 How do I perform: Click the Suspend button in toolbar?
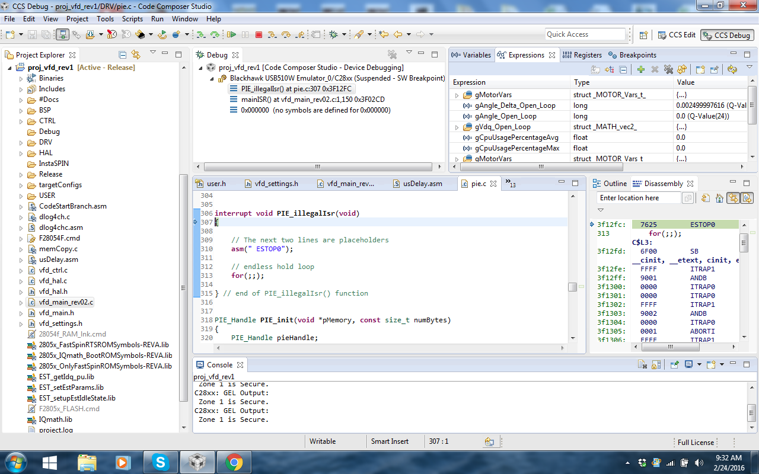245,35
